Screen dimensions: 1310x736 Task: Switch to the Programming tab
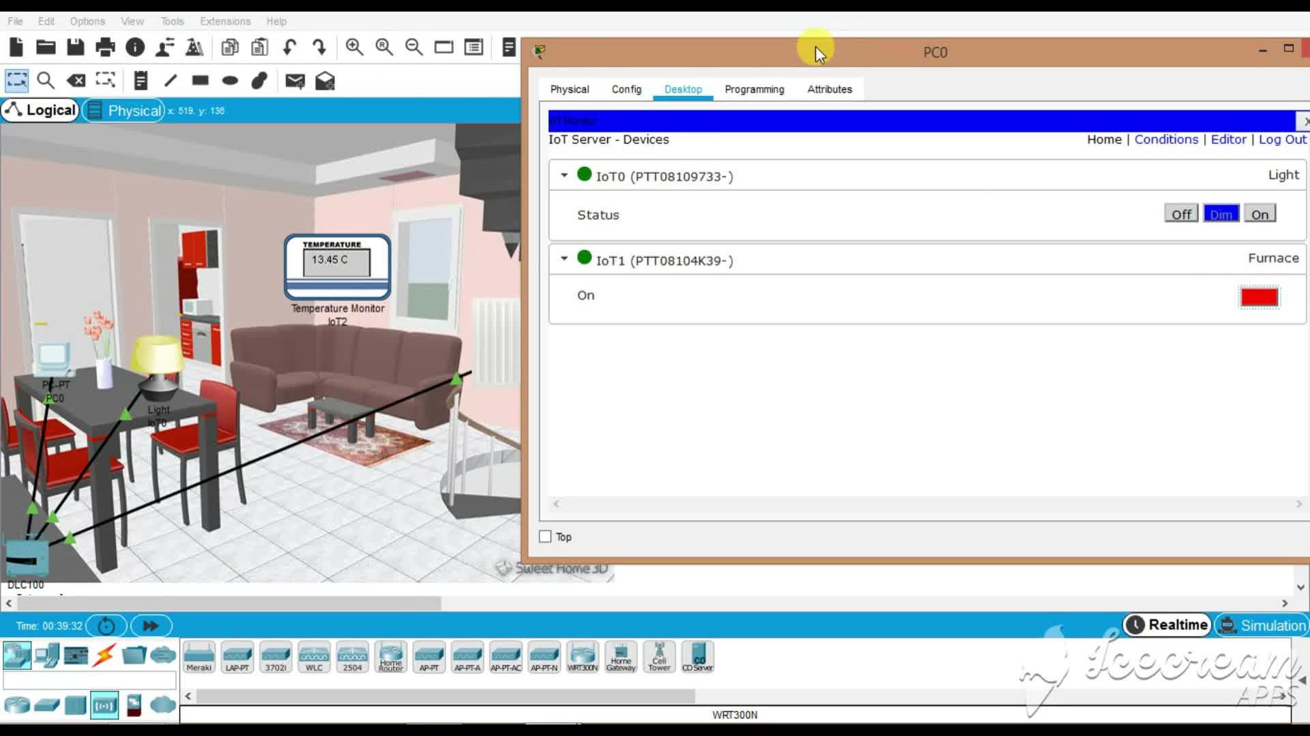[754, 89]
